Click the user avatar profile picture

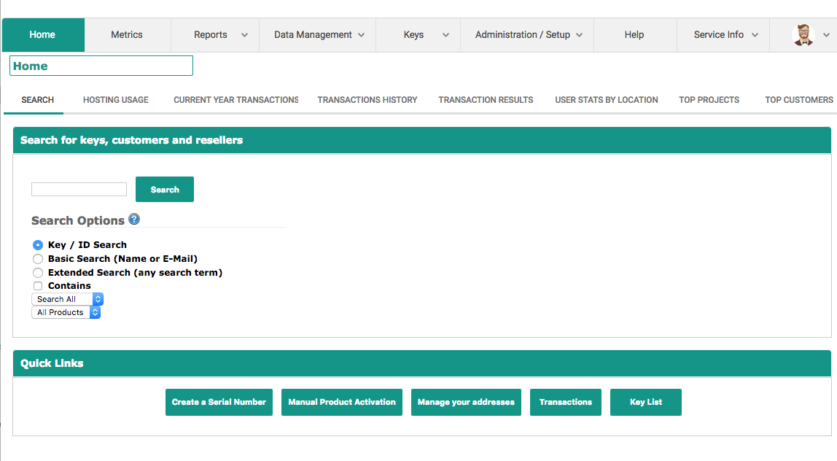pyautogui.click(x=803, y=35)
